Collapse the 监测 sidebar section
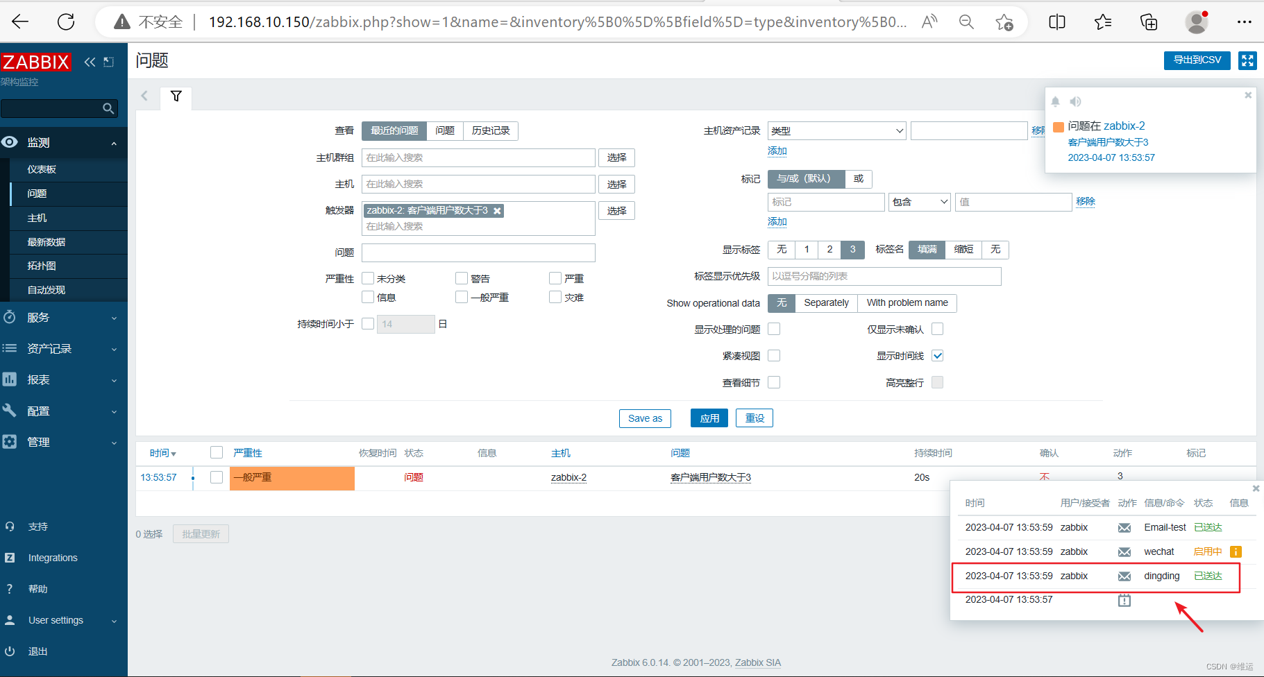The image size is (1264, 677). pos(64,142)
